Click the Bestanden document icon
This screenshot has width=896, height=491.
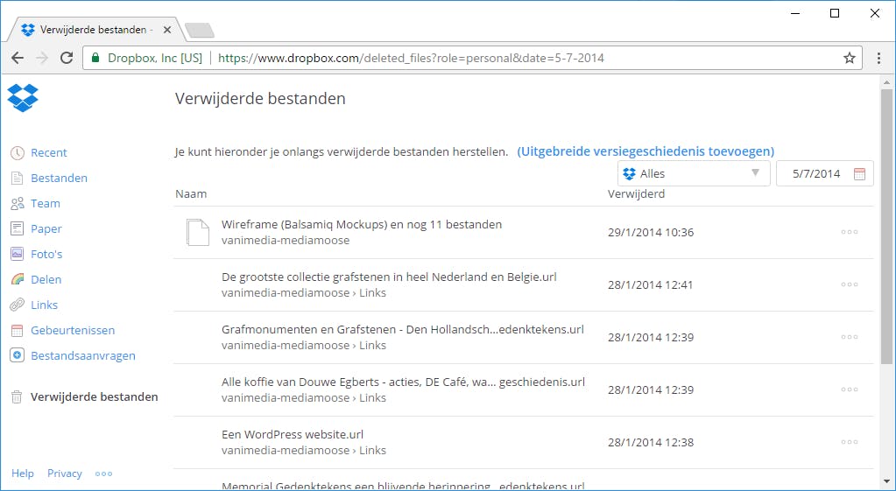[18, 179]
